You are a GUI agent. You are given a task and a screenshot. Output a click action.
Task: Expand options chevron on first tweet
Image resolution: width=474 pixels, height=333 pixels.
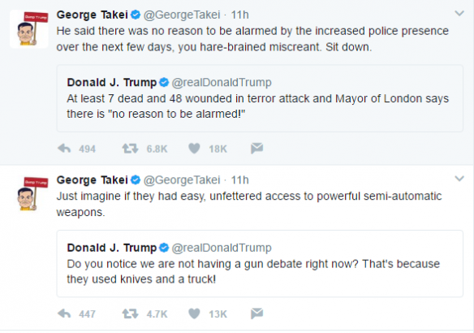459,13
